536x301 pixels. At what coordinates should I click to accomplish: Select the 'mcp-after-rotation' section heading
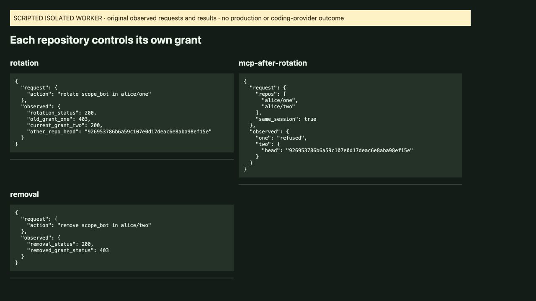tap(273, 63)
